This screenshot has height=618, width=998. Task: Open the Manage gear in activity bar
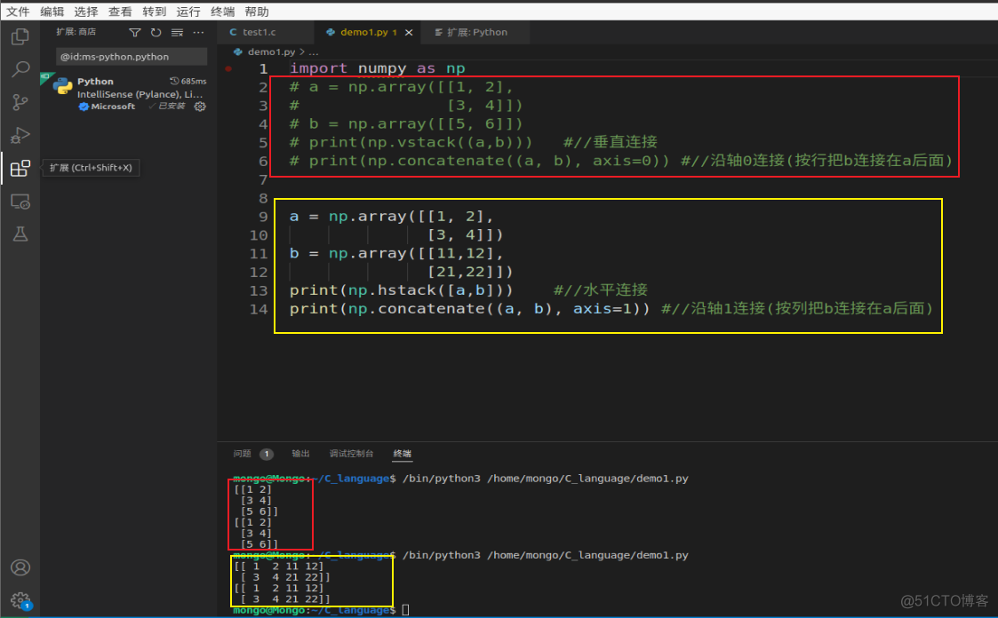[20, 600]
